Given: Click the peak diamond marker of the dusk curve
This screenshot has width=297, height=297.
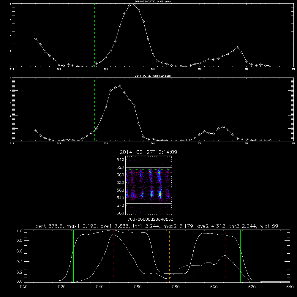Looking at the screenshot, I should click(x=120, y=86).
